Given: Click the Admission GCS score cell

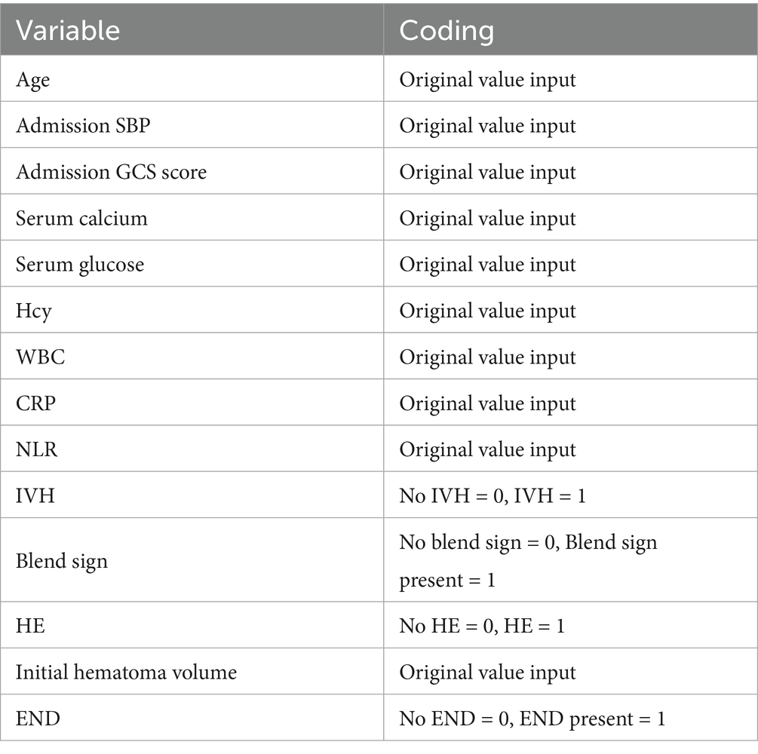Looking at the screenshot, I should pyautogui.click(x=111, y=172).
